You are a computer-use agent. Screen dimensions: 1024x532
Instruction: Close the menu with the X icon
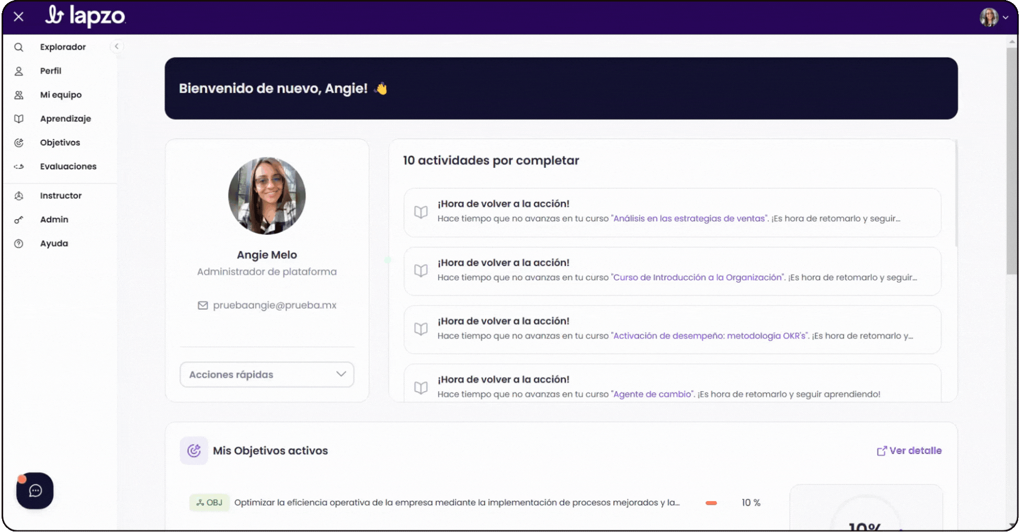click(x=19, y=17)
